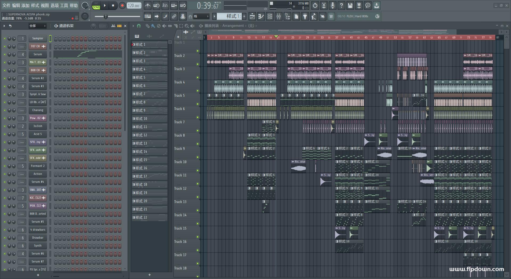
Task: Adjust the main volume knob at top
Action: pos(85,5)
